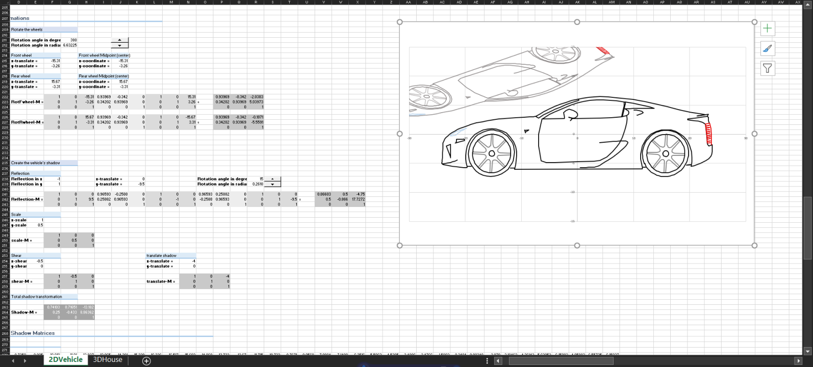Image resolution: width=813 pixels, height=367 pixels.
Task: Decrease wheel rotation angle with spinner down
Action: point(119,45)
